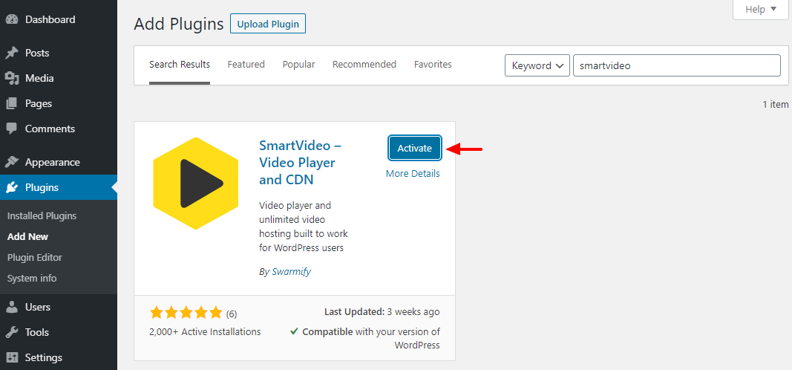Click the Plugins plug icon

click(x=12, y=187)
